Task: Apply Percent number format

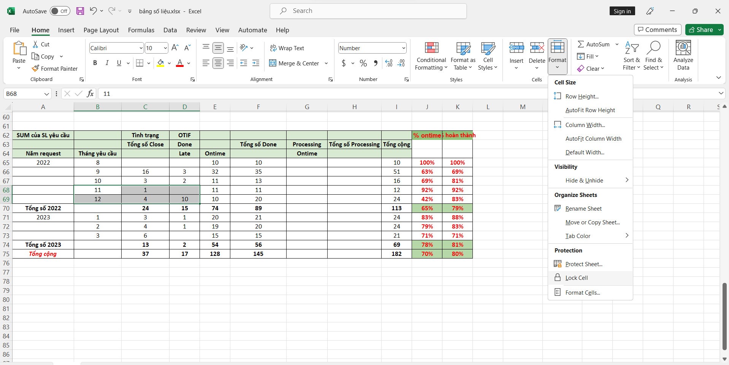Action: [x=363, y=63]
